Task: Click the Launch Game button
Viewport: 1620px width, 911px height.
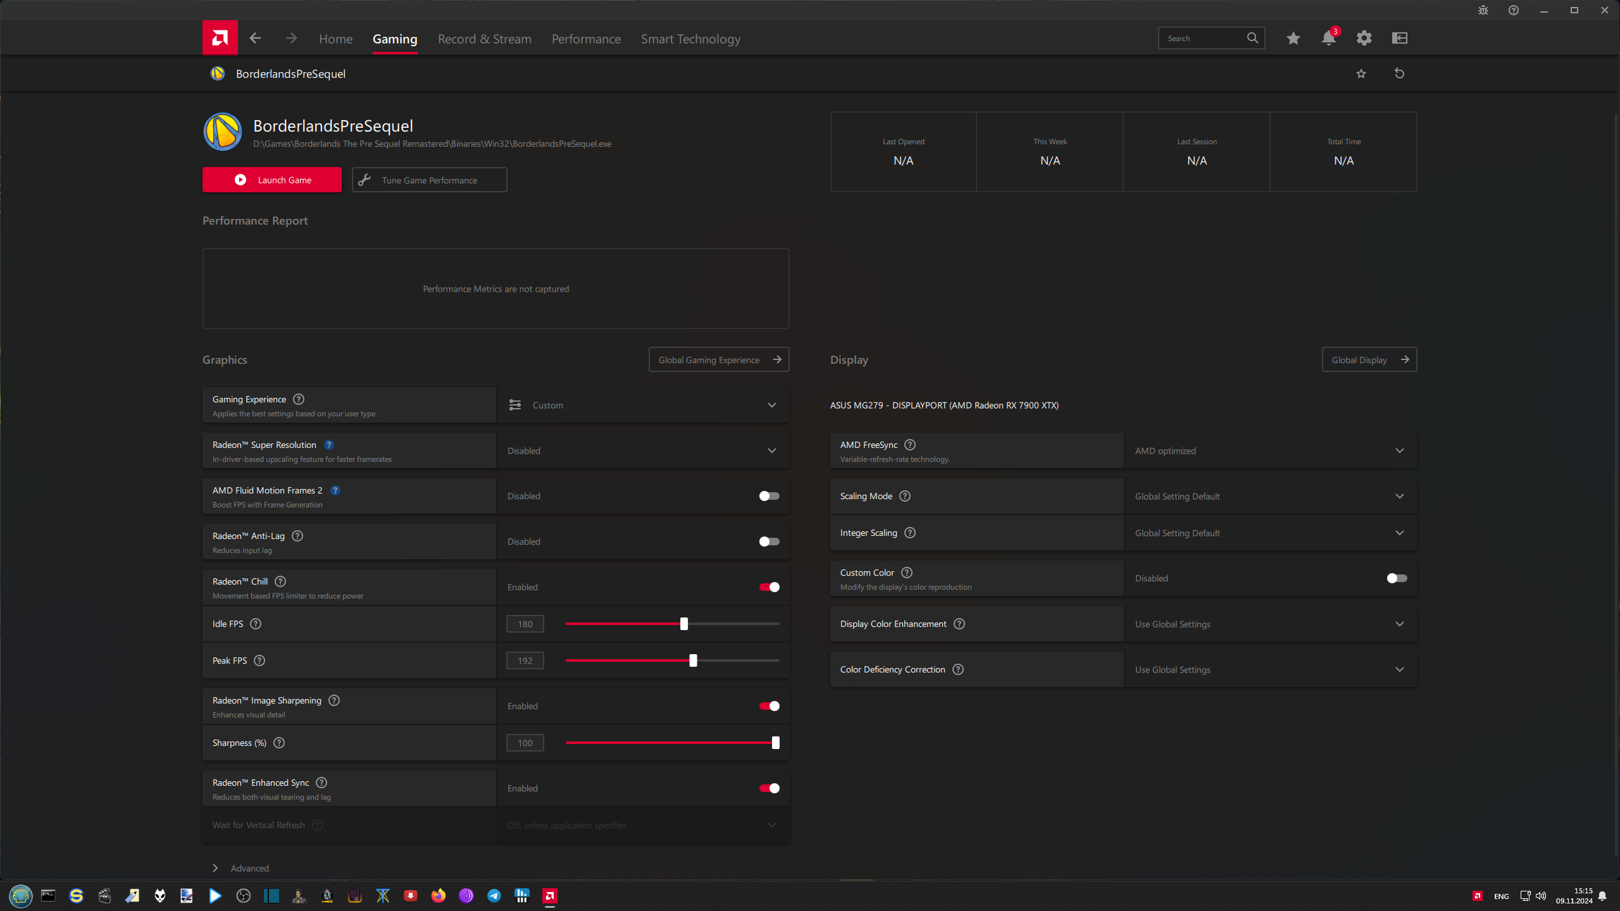Action: pos(272,180)
